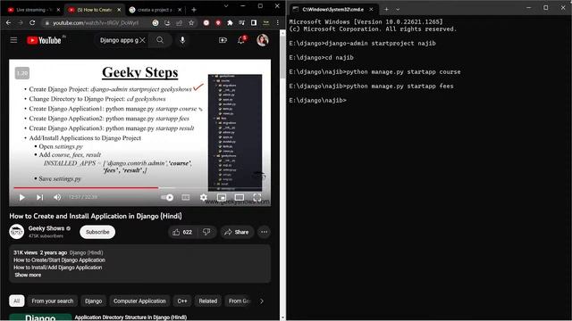Play the paused video

pyautogui.click(x=21, y=197)
